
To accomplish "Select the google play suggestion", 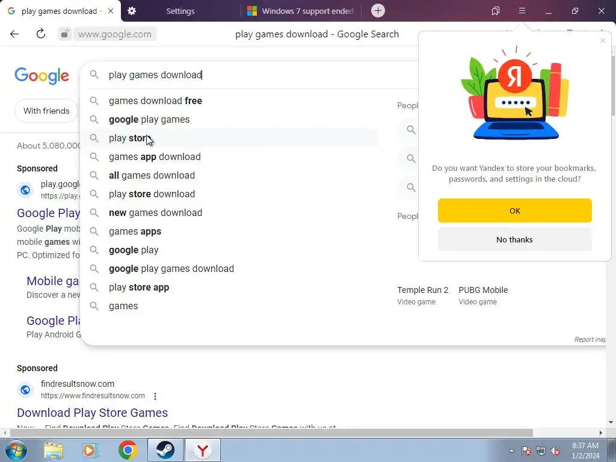I will 230,250.
